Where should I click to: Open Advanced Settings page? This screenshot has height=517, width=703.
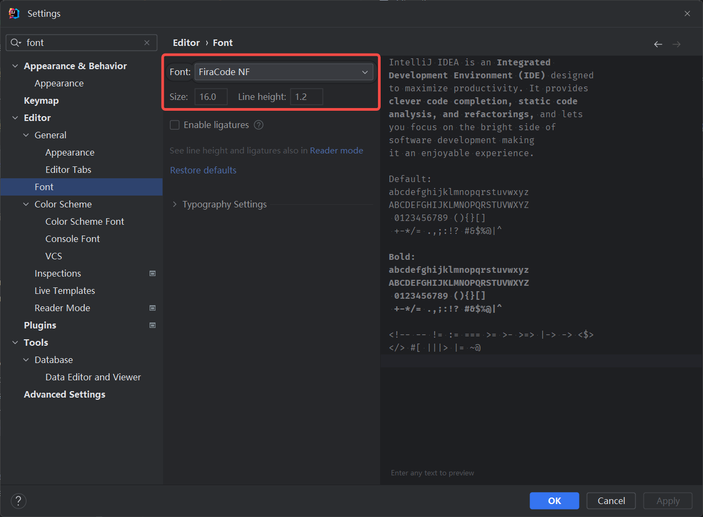point(64,394)
